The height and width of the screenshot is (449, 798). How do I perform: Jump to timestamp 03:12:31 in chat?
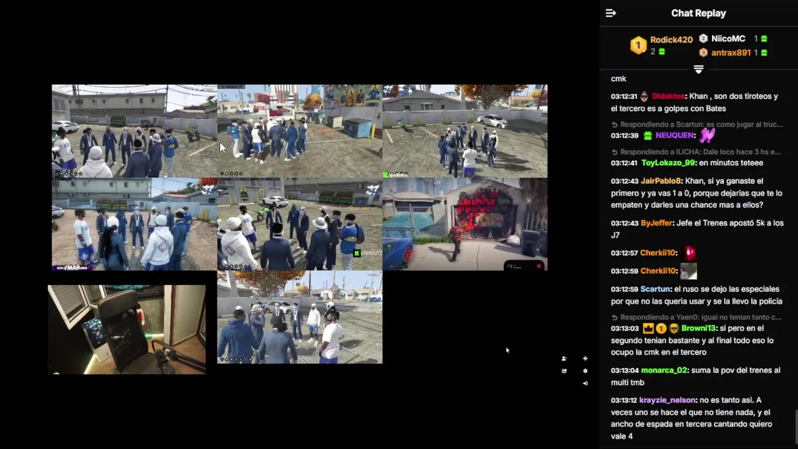tap(623, 97)
